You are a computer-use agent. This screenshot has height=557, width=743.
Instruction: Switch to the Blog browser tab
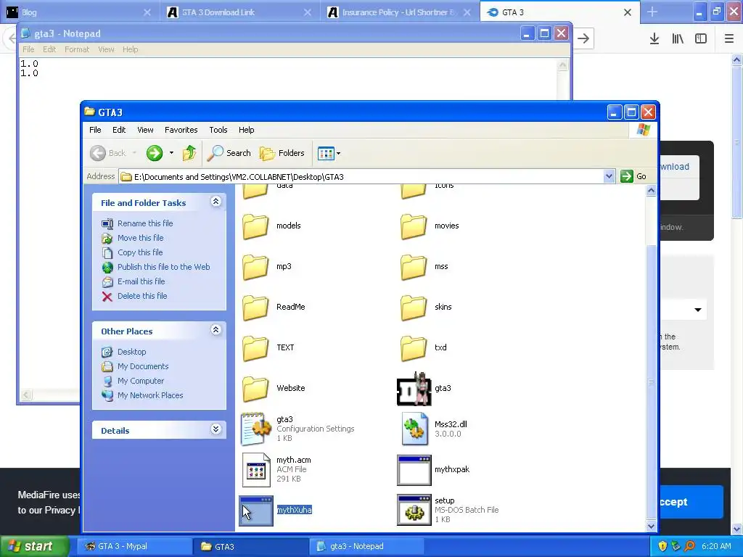pyautogui.click(x=79, y=12)
